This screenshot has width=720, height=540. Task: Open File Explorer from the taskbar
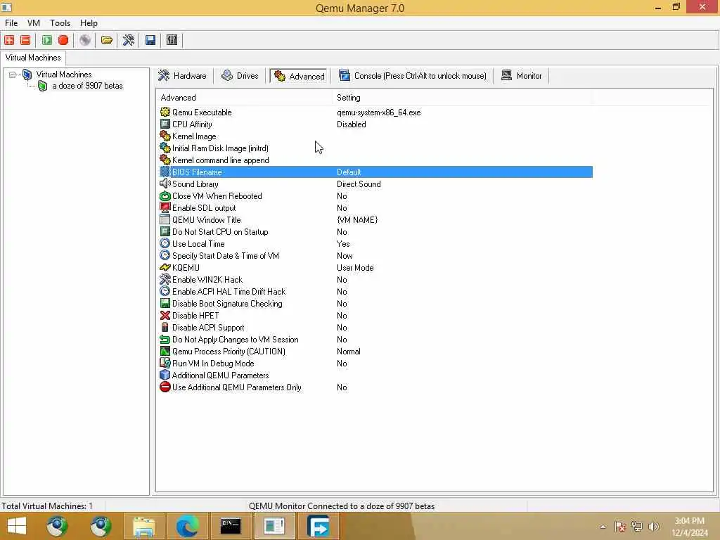tap(143, 526)
